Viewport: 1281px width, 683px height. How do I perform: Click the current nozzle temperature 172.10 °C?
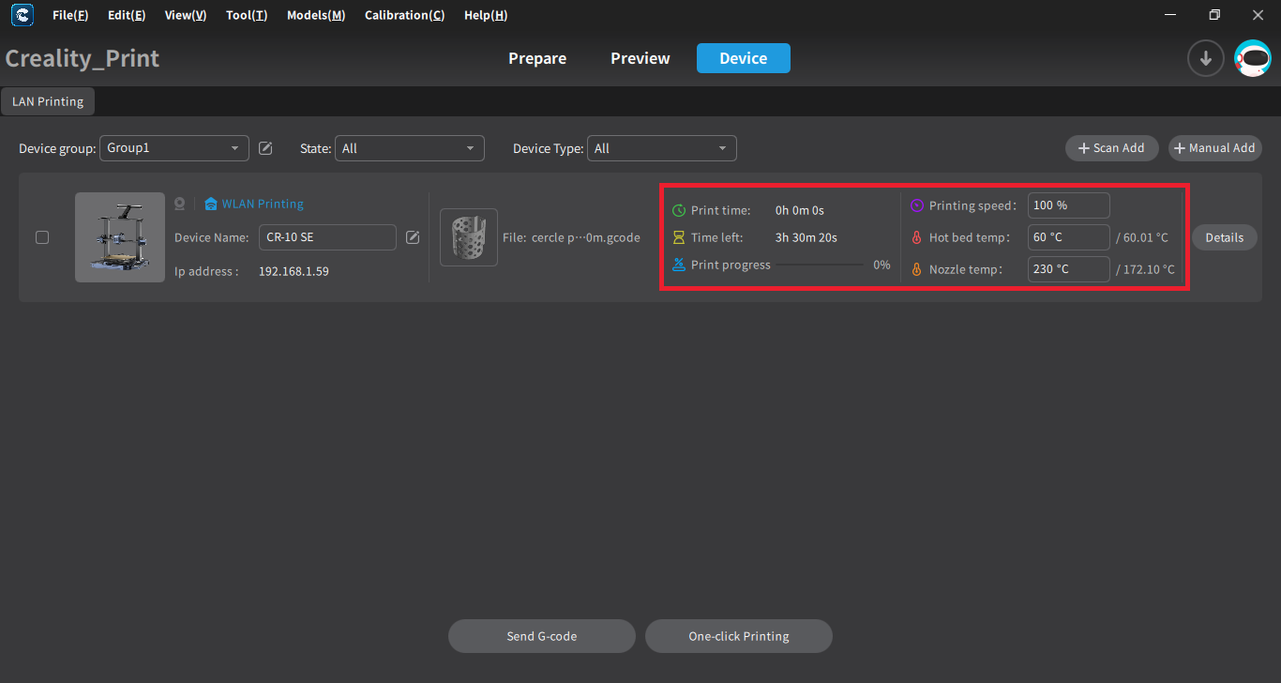pos(1149,269)
